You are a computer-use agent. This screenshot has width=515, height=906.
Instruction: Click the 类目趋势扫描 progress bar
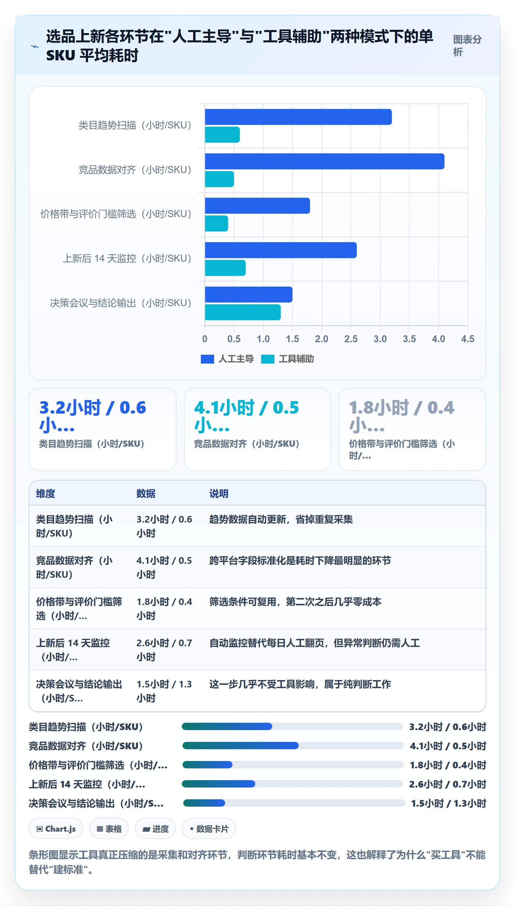(x=292, y=726)
